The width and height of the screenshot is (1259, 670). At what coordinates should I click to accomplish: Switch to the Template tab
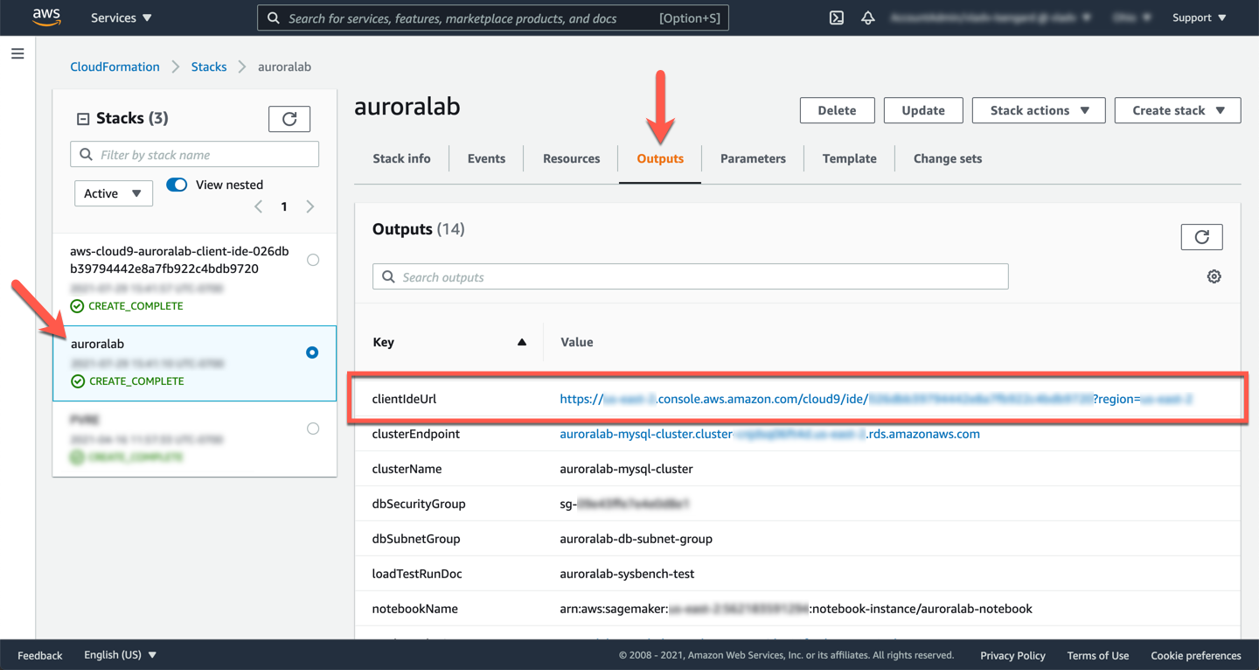(849, 158)
